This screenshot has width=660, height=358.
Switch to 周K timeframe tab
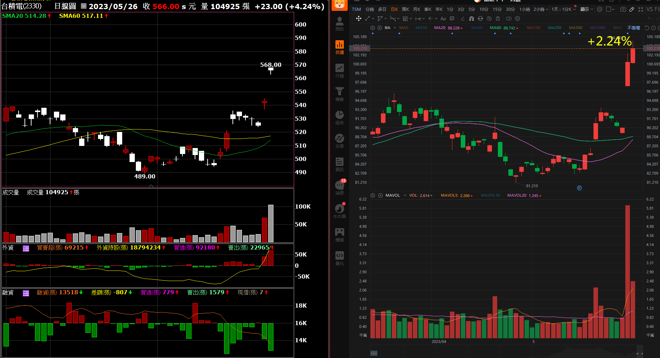point(405,9)
